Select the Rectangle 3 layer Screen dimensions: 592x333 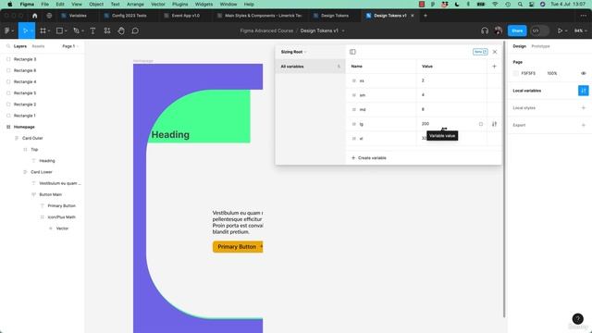(25, 59)
